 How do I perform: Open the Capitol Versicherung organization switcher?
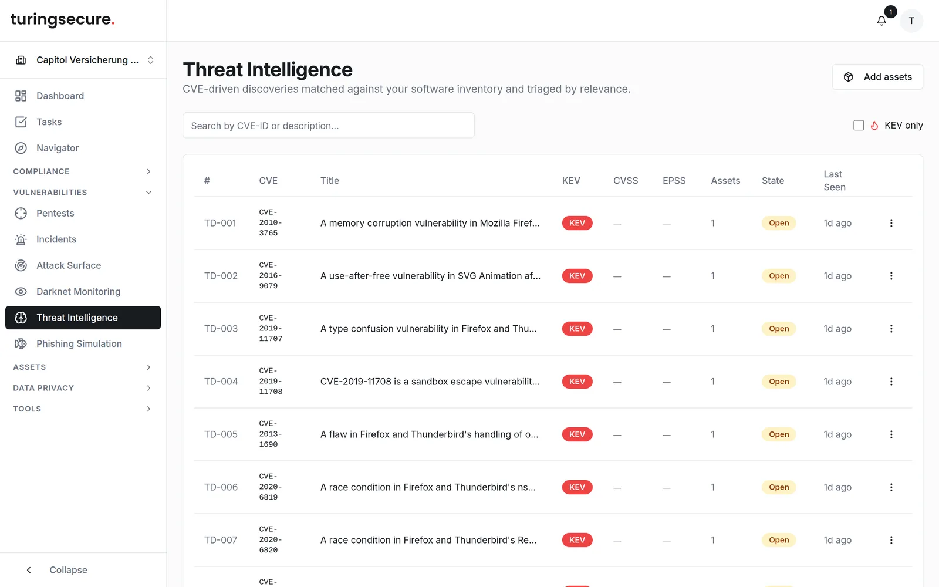(83, 60)
